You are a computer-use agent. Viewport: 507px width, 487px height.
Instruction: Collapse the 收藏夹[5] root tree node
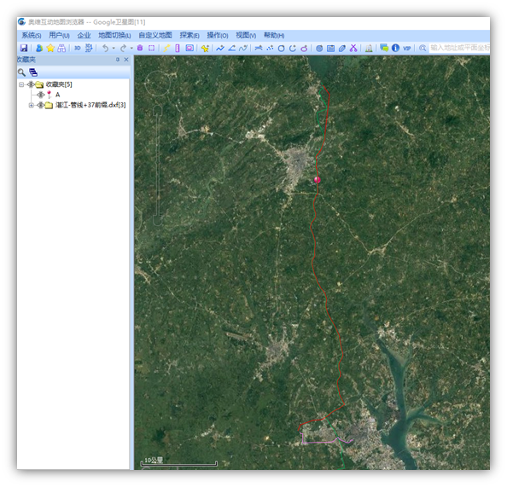click(21, 84)
